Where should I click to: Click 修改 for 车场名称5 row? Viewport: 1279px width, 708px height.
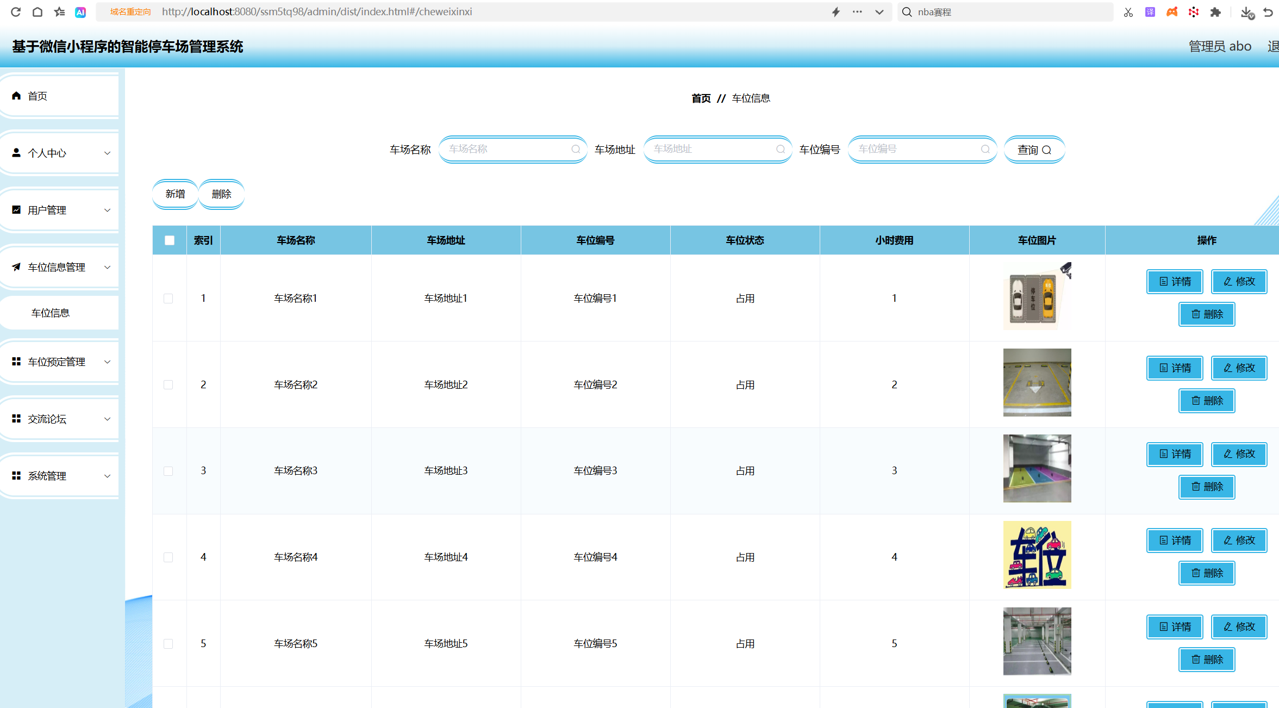click(1239, 627)
